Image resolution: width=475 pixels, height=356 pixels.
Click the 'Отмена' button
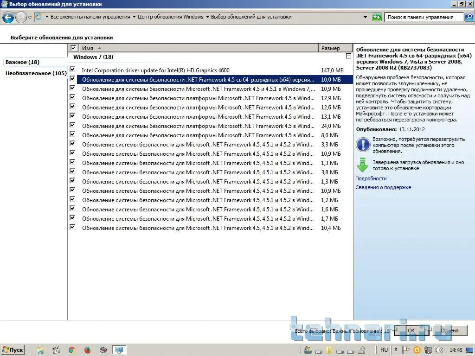pyautogui.click(x=449, y=331)
